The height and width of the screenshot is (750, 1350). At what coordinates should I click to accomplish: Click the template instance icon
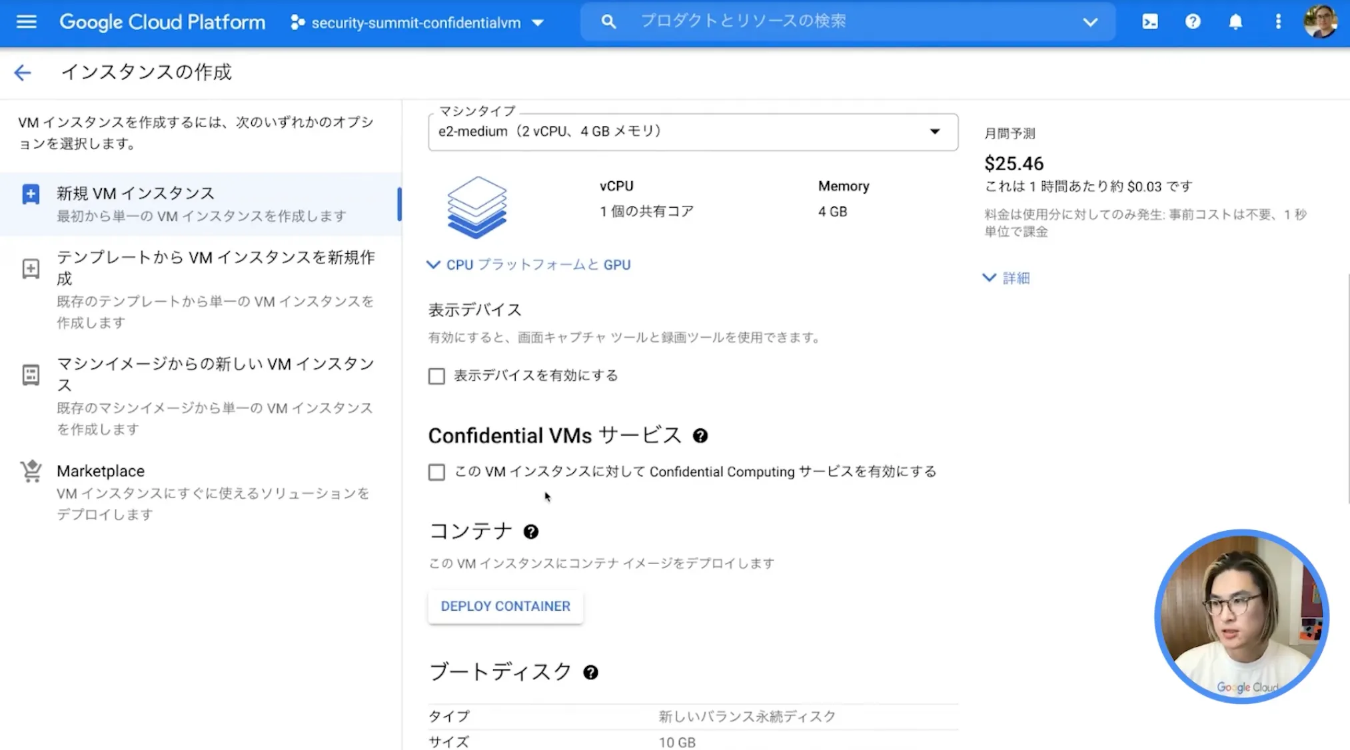pyautogui.click(x=31, y=268)
